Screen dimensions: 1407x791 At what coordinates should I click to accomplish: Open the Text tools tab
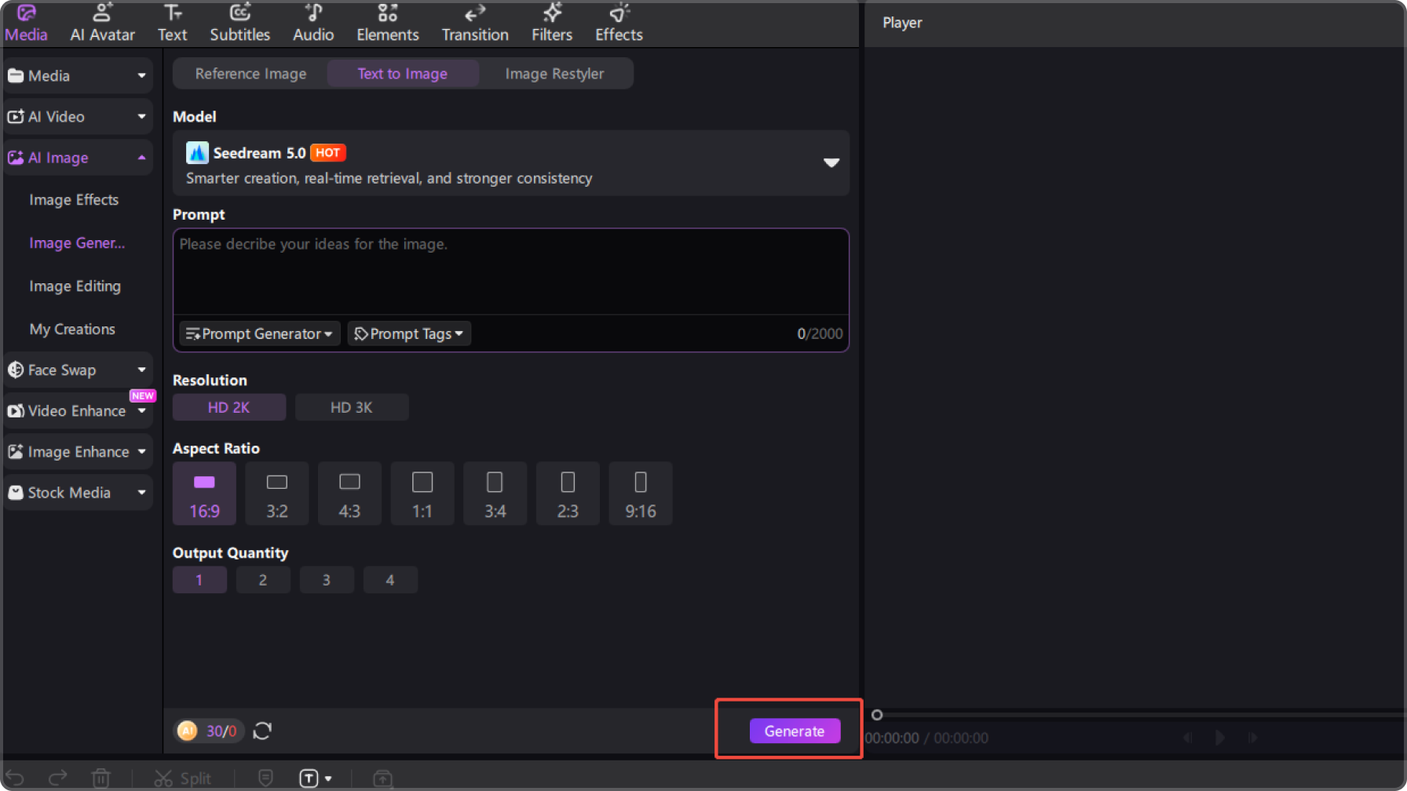(x=172, y=24)
